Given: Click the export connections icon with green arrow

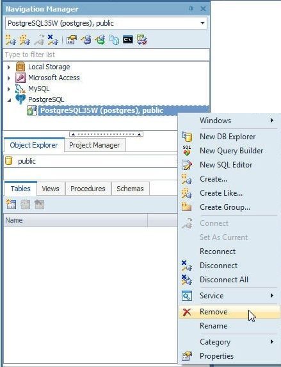Looking at the screenshot, I should point(100,40).
